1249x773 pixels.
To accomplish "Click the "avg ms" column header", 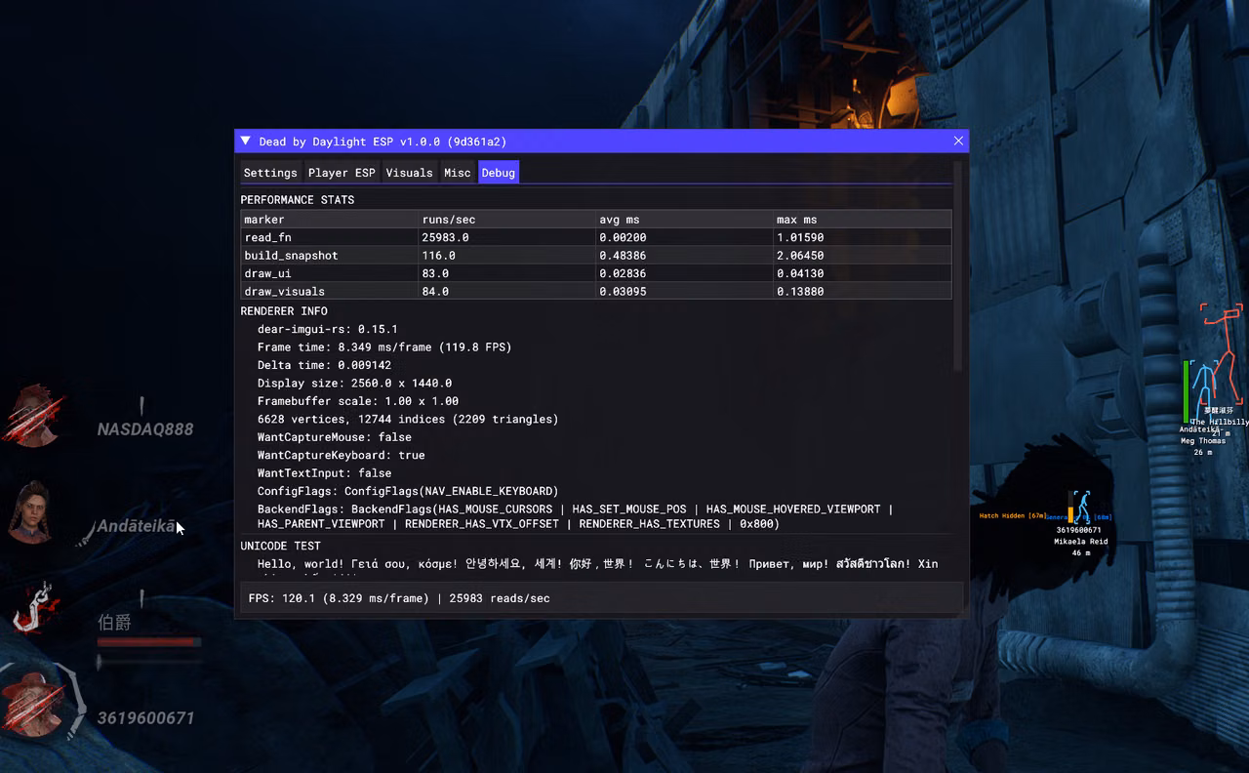I will coord(684,220).
